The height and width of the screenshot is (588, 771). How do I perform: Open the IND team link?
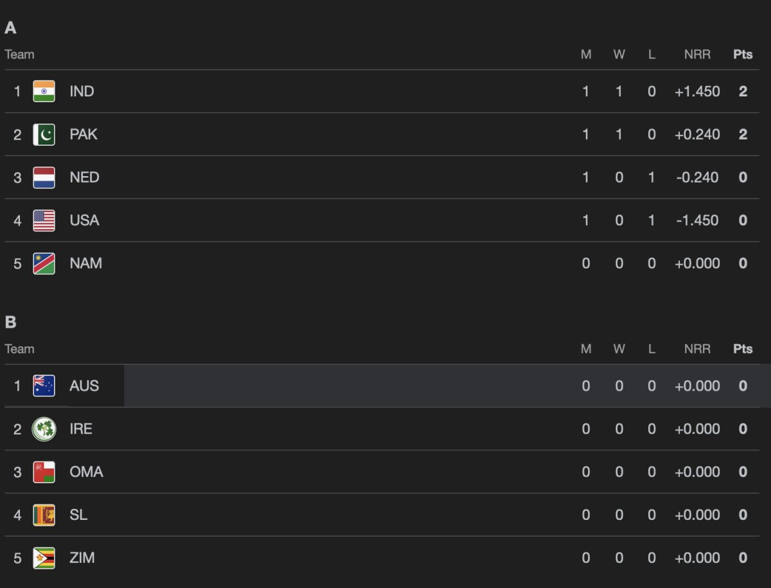click(x=82, y=91)
